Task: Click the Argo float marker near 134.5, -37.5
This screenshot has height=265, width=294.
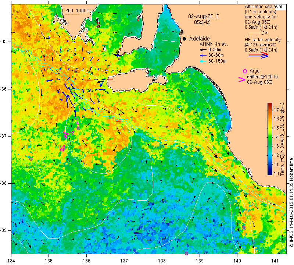Action: pos(31,159)
